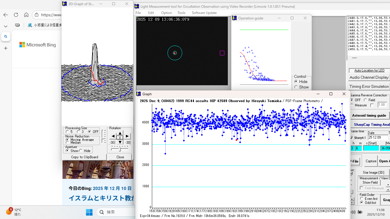Go to browser home page icon

point(26,15)
